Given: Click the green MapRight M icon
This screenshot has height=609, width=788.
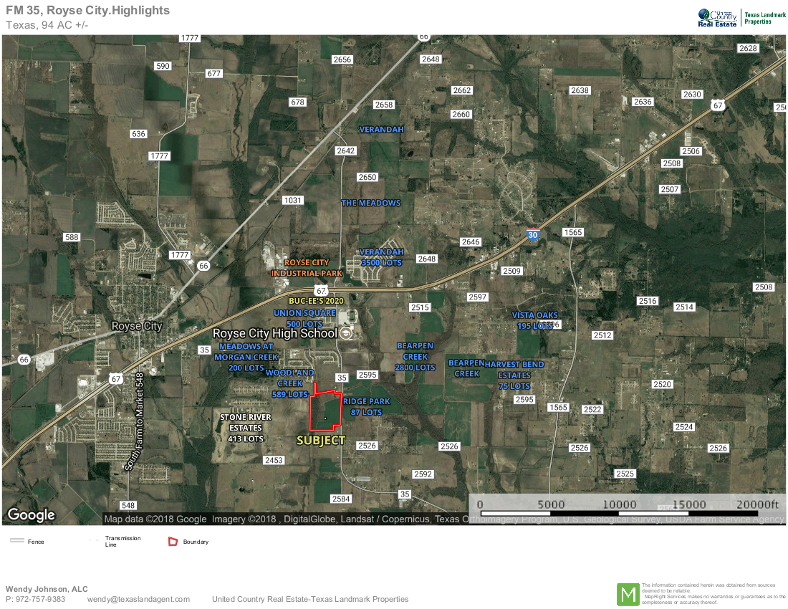Looking at the screenshot, I should click(x=628, y=595).
